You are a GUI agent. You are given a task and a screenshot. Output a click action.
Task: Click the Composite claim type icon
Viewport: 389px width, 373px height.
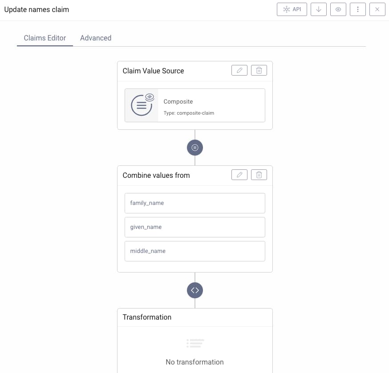(x=142, y=105)
